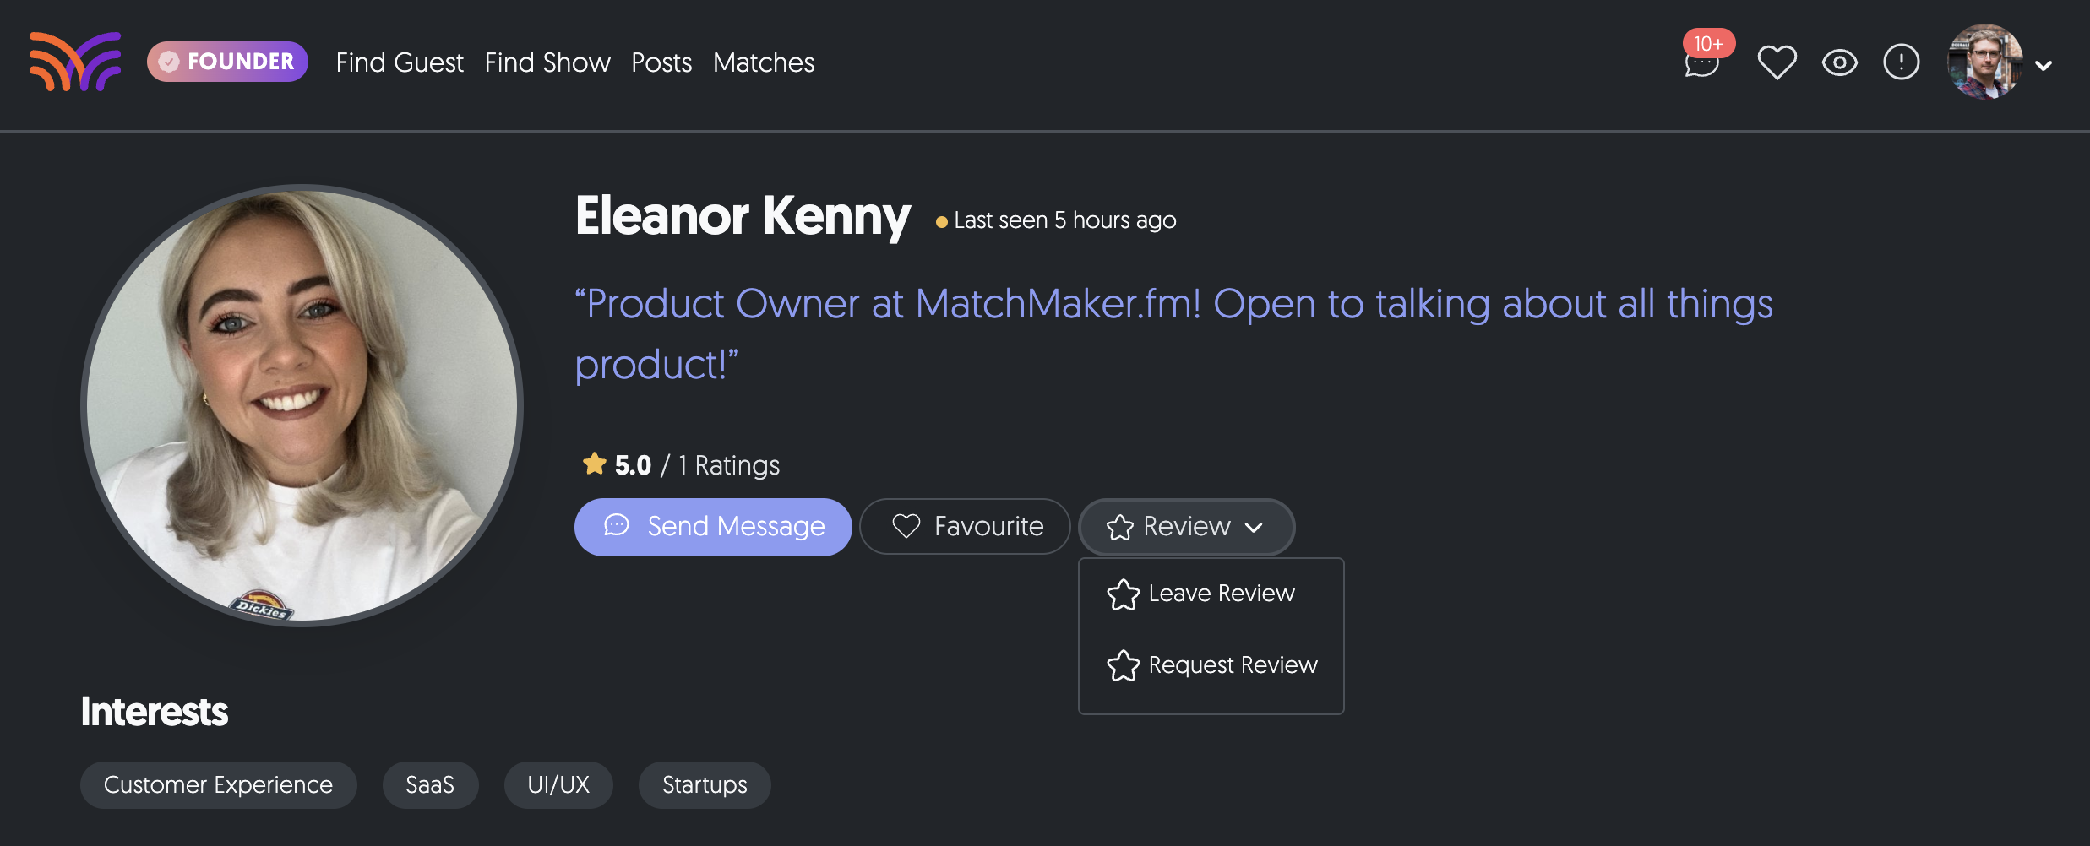Viewport: 2090px width, 846px height.
Task: Toggle Favourite on Eleanor Kenny's profile
Action: click(x=965, y=526)
